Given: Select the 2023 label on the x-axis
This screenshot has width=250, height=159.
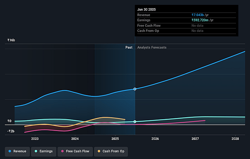Looking at the screenshot, I should click(35, 138).
